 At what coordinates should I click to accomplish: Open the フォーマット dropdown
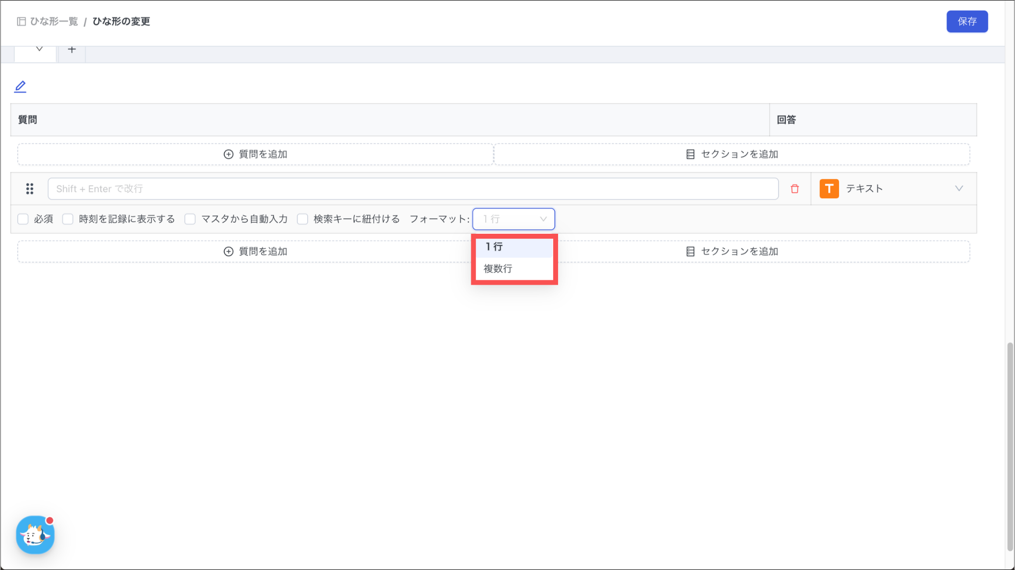513,219
